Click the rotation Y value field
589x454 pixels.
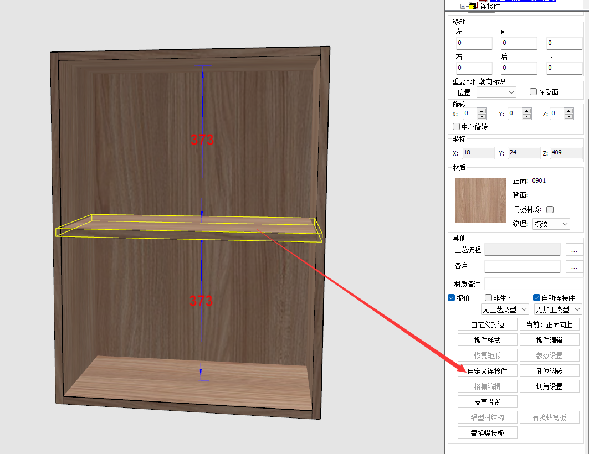pos(515,114)
